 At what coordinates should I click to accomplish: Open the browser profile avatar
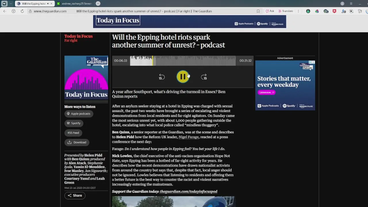[x=342, y=3]
